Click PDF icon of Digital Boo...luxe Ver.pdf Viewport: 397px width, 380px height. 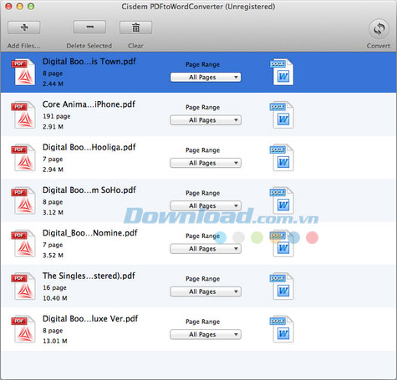coord(23,329)
